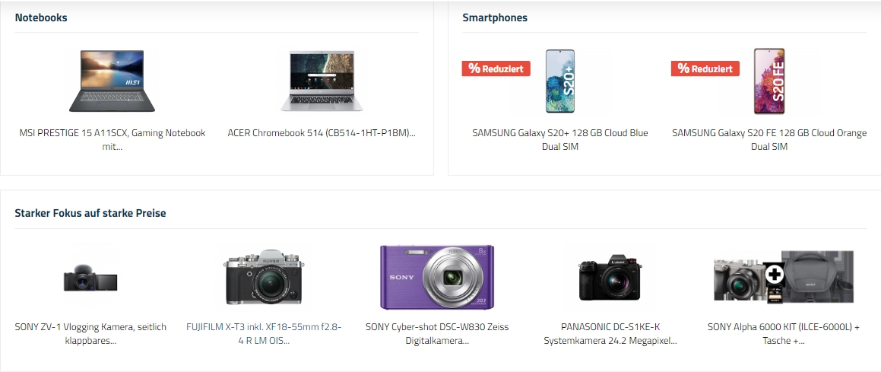This screenshot has width=881, height=372.
Task: Open MSI PRESTIGE 15 A11SCX product link
Action: tap(113, 140)
